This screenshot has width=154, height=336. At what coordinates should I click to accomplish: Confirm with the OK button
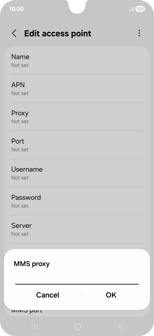click(x=111, y=295)
